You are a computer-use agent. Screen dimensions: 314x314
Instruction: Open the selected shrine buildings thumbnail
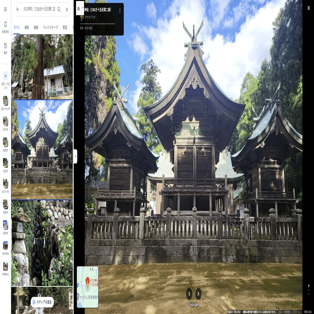click(x=42, y=150)
